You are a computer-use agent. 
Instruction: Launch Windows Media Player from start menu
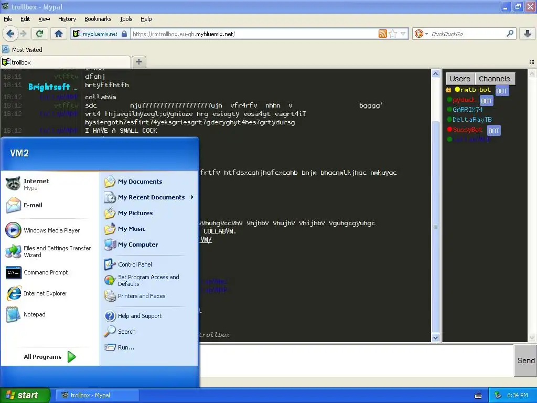tap(50, 230)
